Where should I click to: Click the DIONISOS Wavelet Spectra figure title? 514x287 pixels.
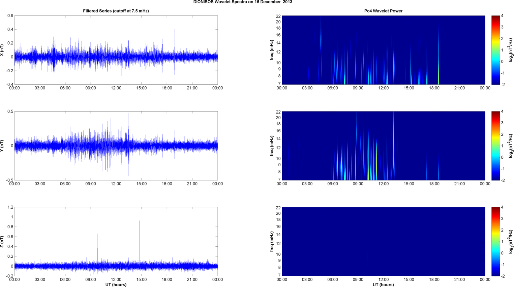243,2
